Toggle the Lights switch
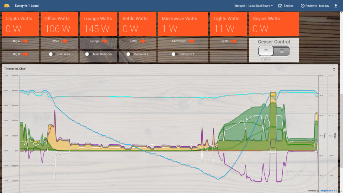Viewport: 343px width, 193px height. click(x=233, y=41)
